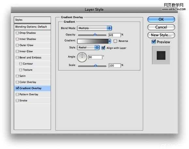Enable the Stroke effect checkbox
Image resolution: width=189 pixels, height=149 pixels.
17,101
